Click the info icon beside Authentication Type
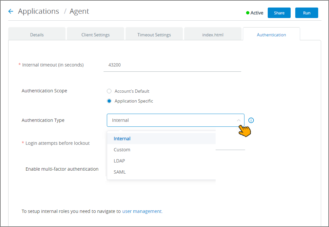This screenshot has width=329, height=227. (251, 120)
